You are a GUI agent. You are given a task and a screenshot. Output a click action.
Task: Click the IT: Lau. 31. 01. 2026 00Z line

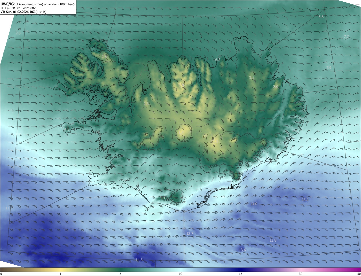(x=18, y=8)
